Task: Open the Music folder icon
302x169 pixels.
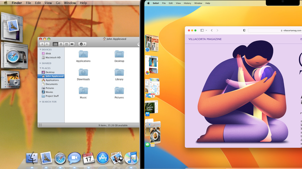Action: point(83,93)
